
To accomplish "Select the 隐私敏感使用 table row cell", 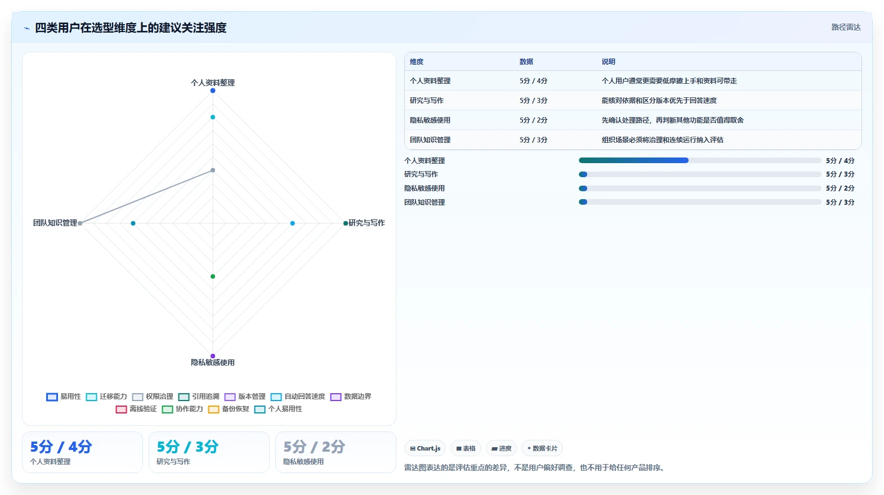I will click(x=430, y=120).
